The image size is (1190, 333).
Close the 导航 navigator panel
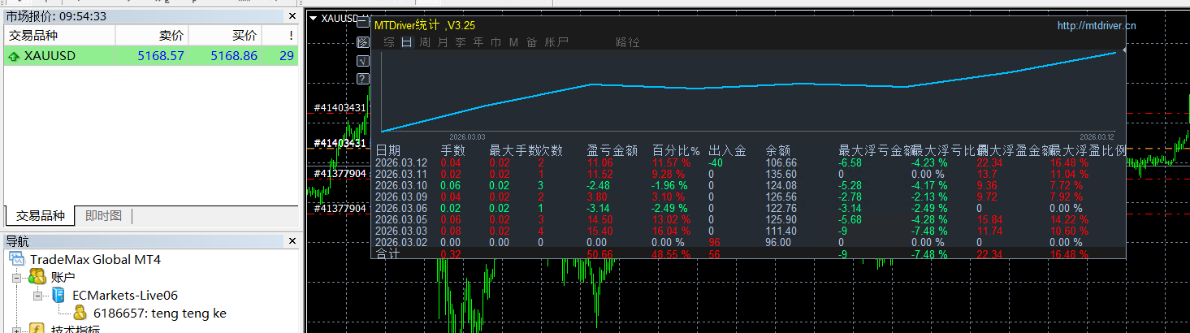pyautogui.click(x=292, y=240)
